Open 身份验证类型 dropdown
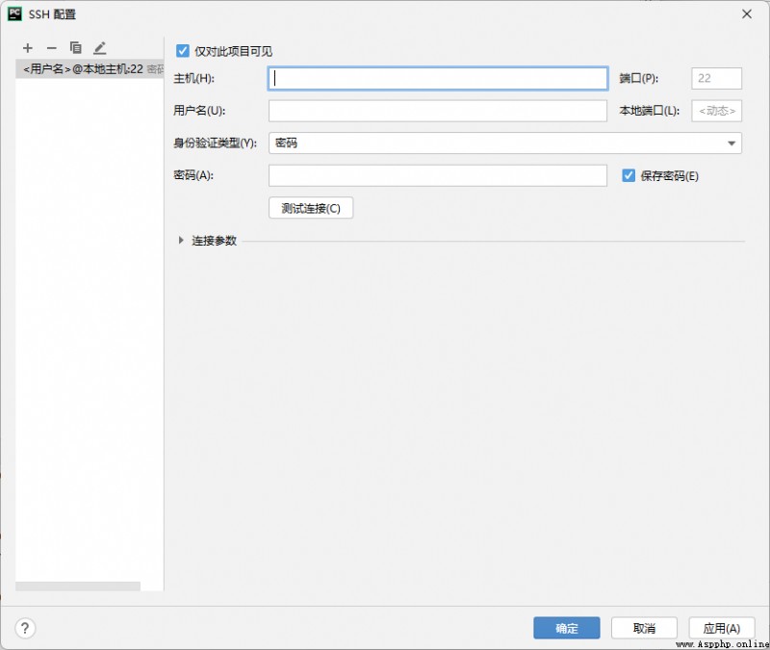Screen dimensions: 770x650 click(504, 143)
